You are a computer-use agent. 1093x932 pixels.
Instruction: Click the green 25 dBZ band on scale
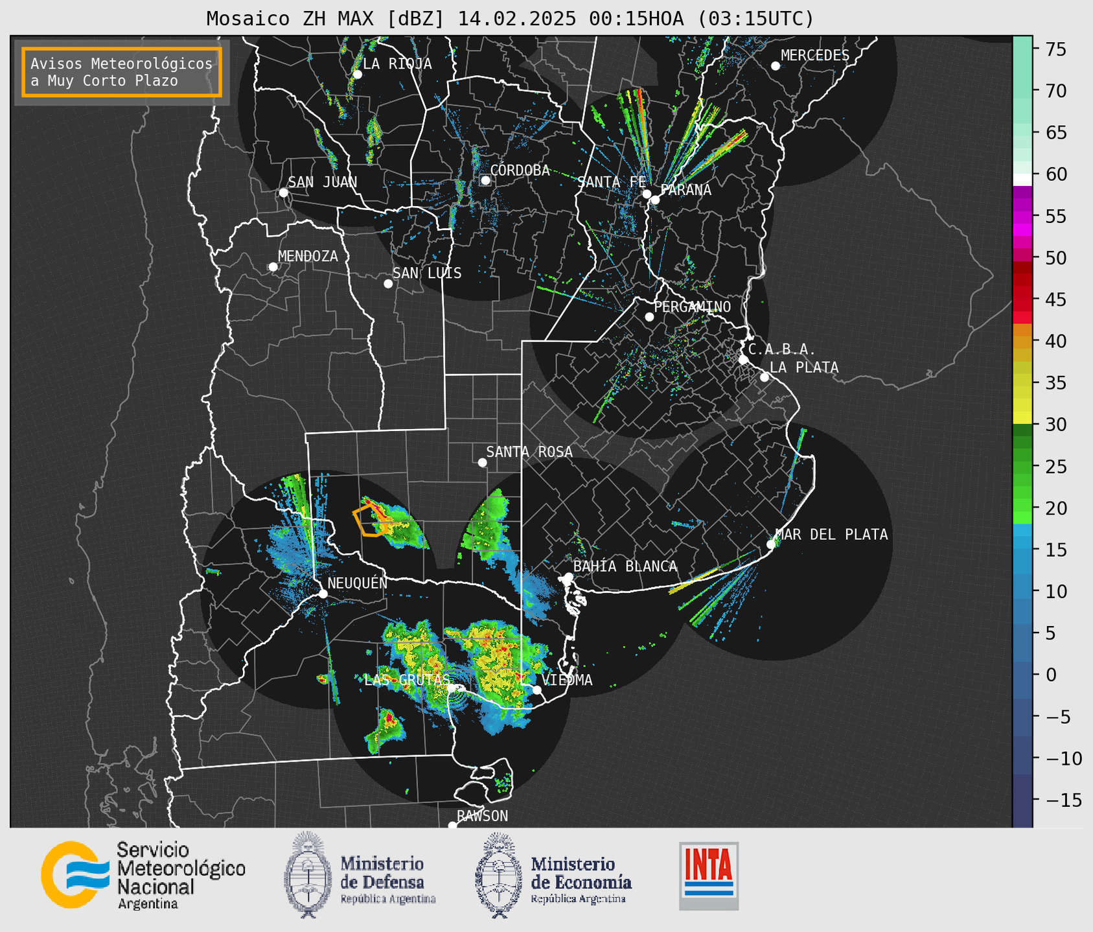pyautogui.click(x=1022, y=467)
